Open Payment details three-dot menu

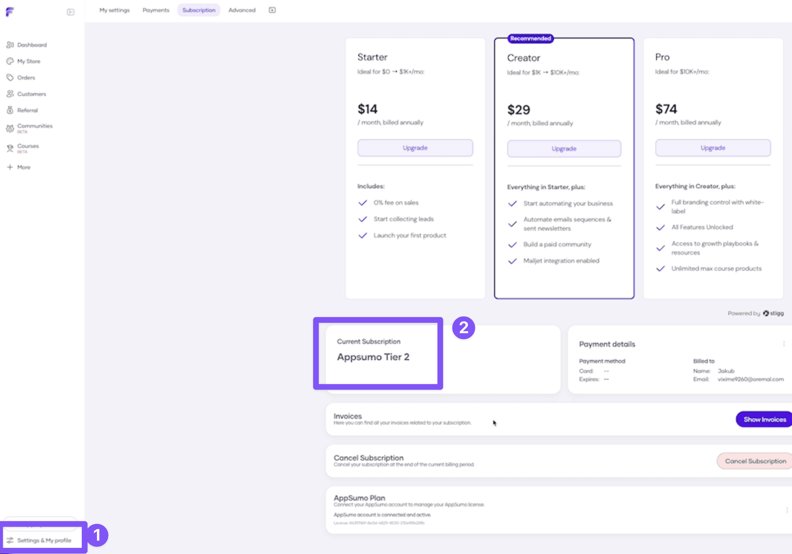784,344
